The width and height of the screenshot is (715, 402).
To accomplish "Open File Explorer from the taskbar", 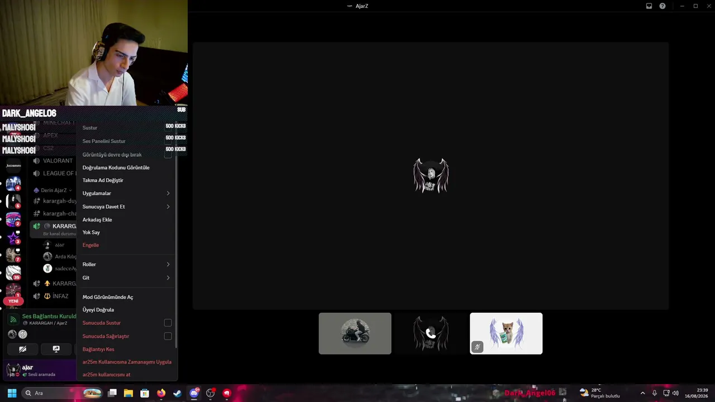I will pyautogui.click(x=128, y=393).
